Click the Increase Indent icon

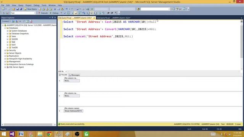point(112,13)
